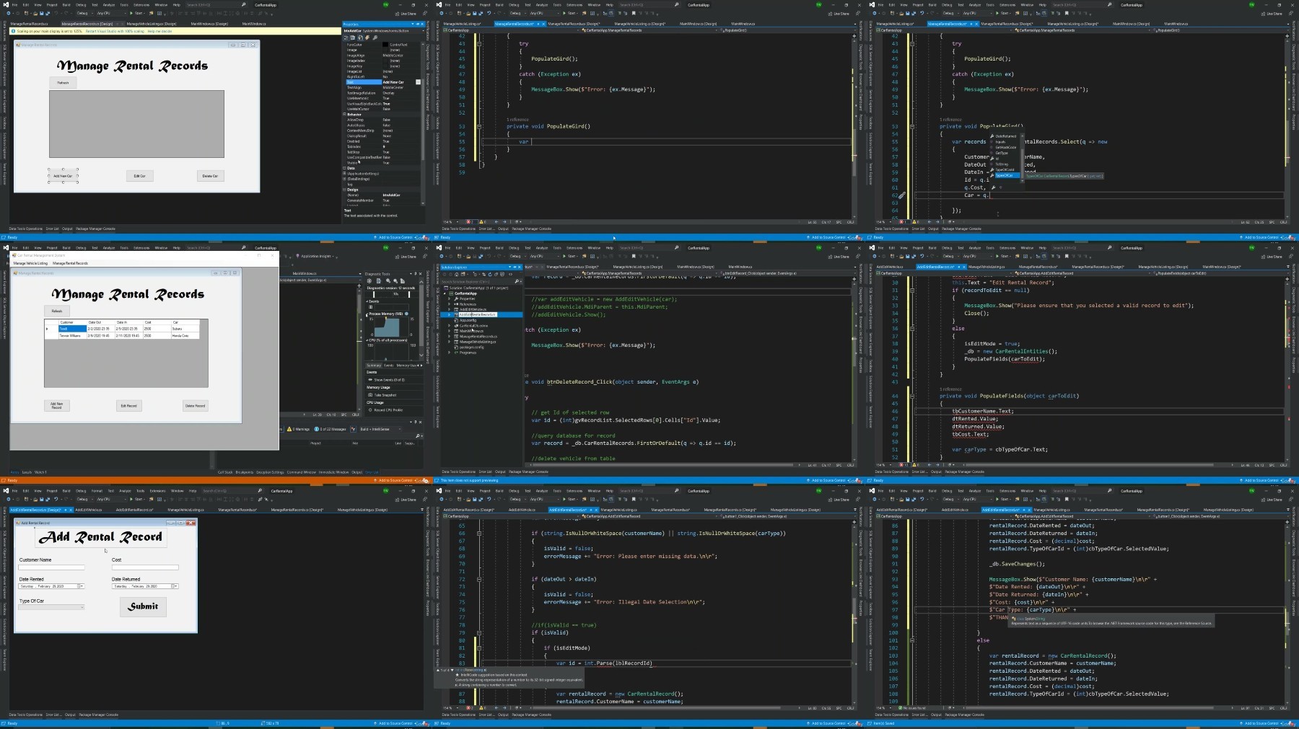The image size is (1299, 729).
Task: Click the Submit button on Add Rental Record
Action: tap(143, 606)
